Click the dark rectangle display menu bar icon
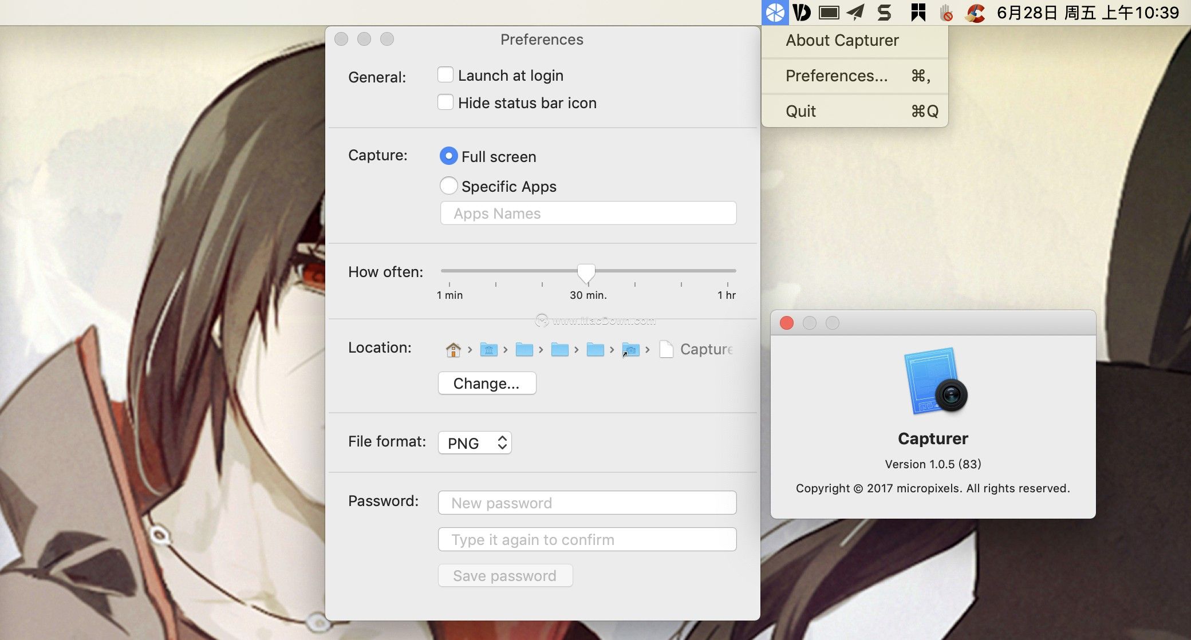Image resolution: width=1191 pixels, height=640 pixels. pos(829,13)
